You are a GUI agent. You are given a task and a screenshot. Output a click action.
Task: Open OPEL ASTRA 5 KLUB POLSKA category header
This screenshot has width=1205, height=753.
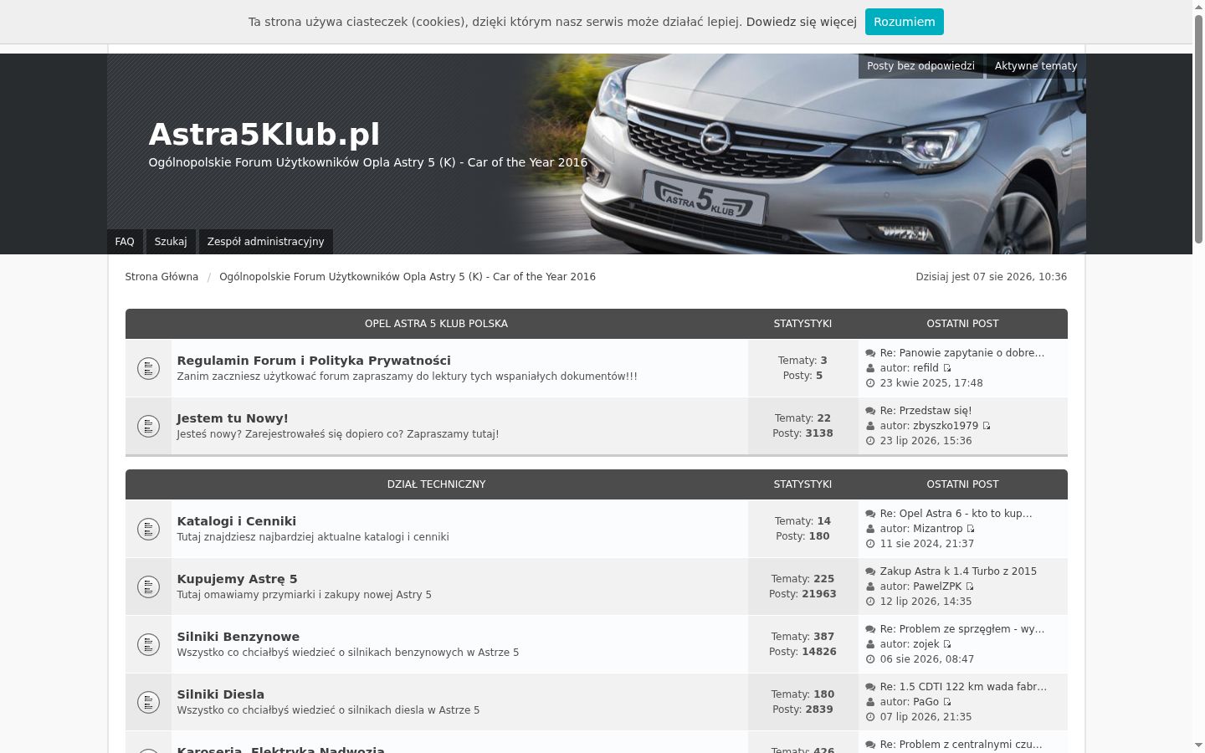tap(436, 324)
